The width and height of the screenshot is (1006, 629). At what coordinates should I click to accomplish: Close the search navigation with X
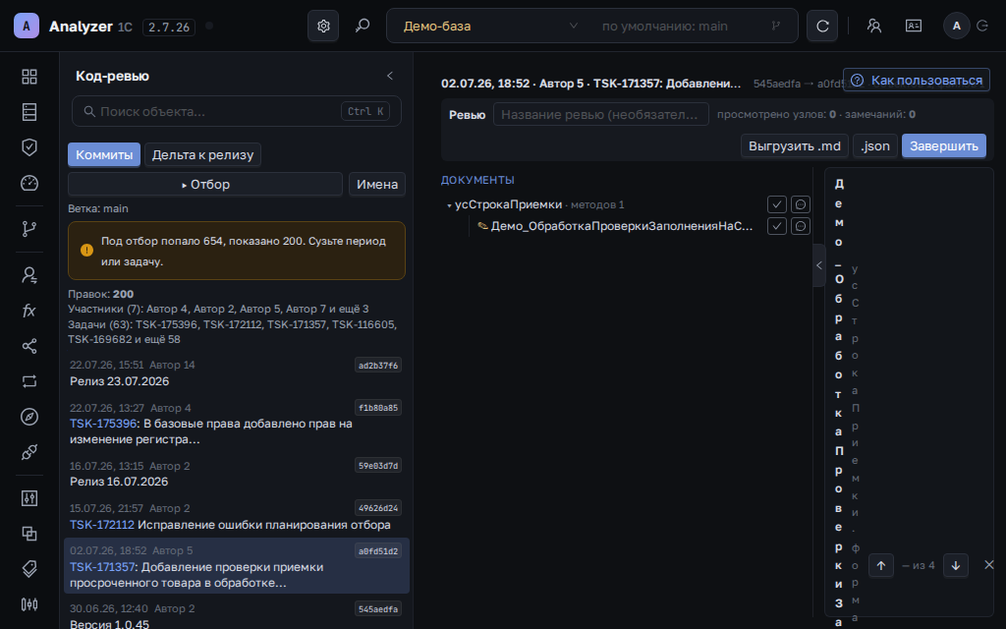coord(988,565)
